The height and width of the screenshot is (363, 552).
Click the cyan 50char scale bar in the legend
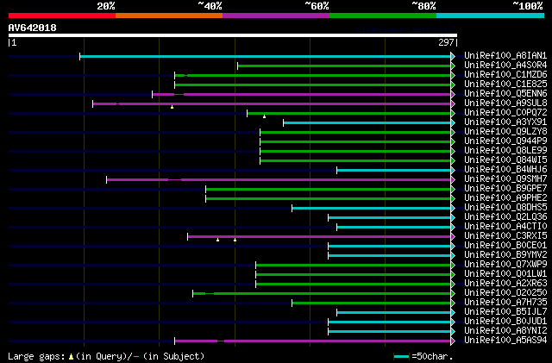402,357
